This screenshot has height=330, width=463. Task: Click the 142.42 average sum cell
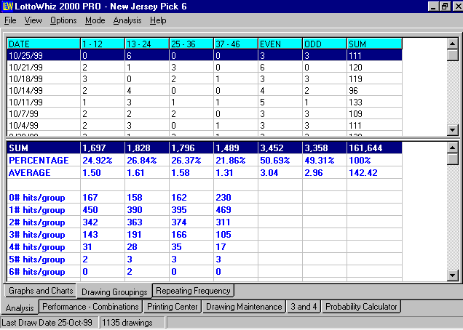tap(374, 172)
